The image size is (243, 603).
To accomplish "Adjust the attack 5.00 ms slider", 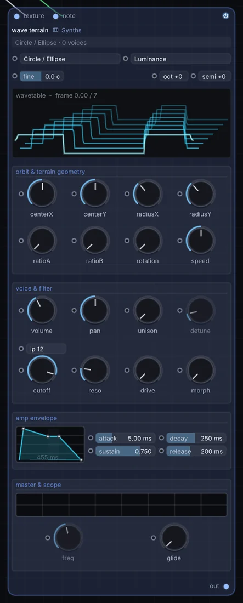I will tap(125, 439).
